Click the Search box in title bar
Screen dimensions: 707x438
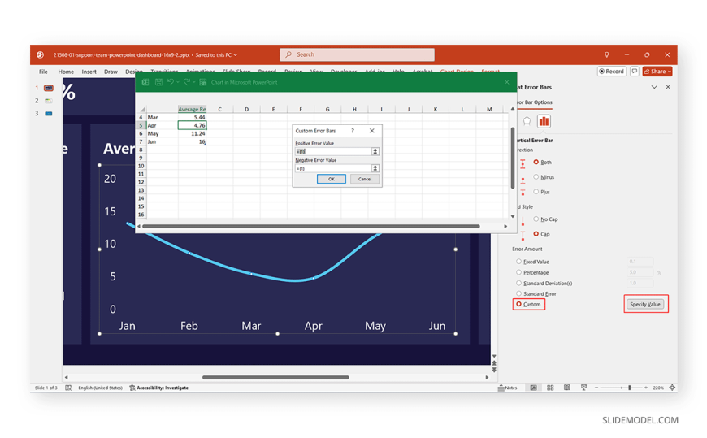coord(357,54)
